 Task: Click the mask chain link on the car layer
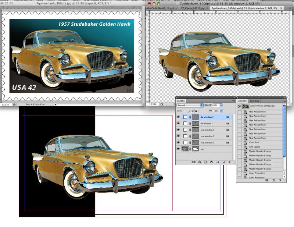click(x=190, y=149)
